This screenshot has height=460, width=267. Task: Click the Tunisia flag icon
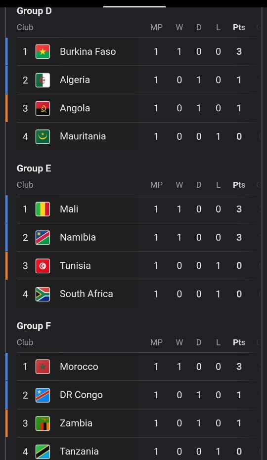point(43,266)
